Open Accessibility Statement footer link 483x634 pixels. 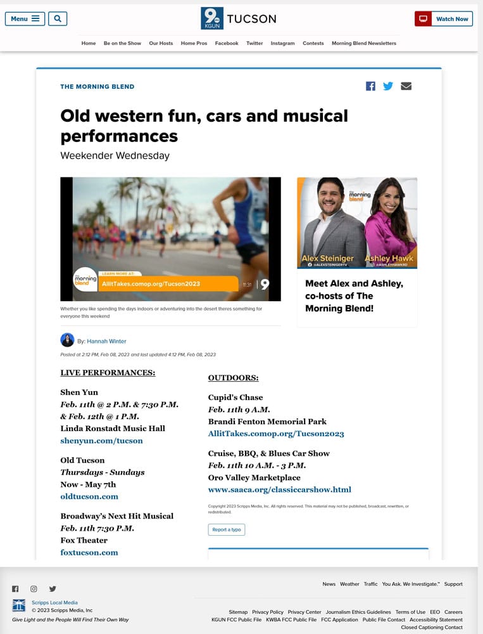[x=436, y=619]
